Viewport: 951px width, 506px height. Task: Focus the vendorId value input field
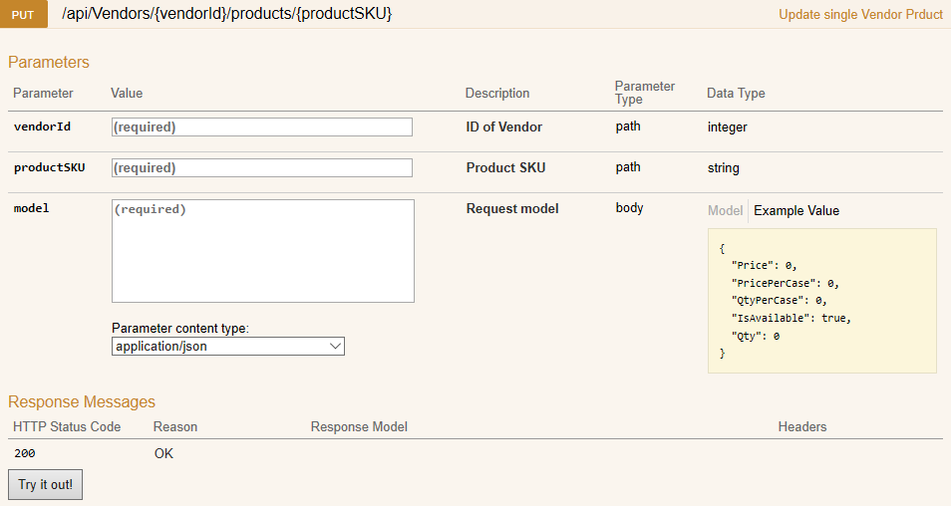(x=262, y=127)
